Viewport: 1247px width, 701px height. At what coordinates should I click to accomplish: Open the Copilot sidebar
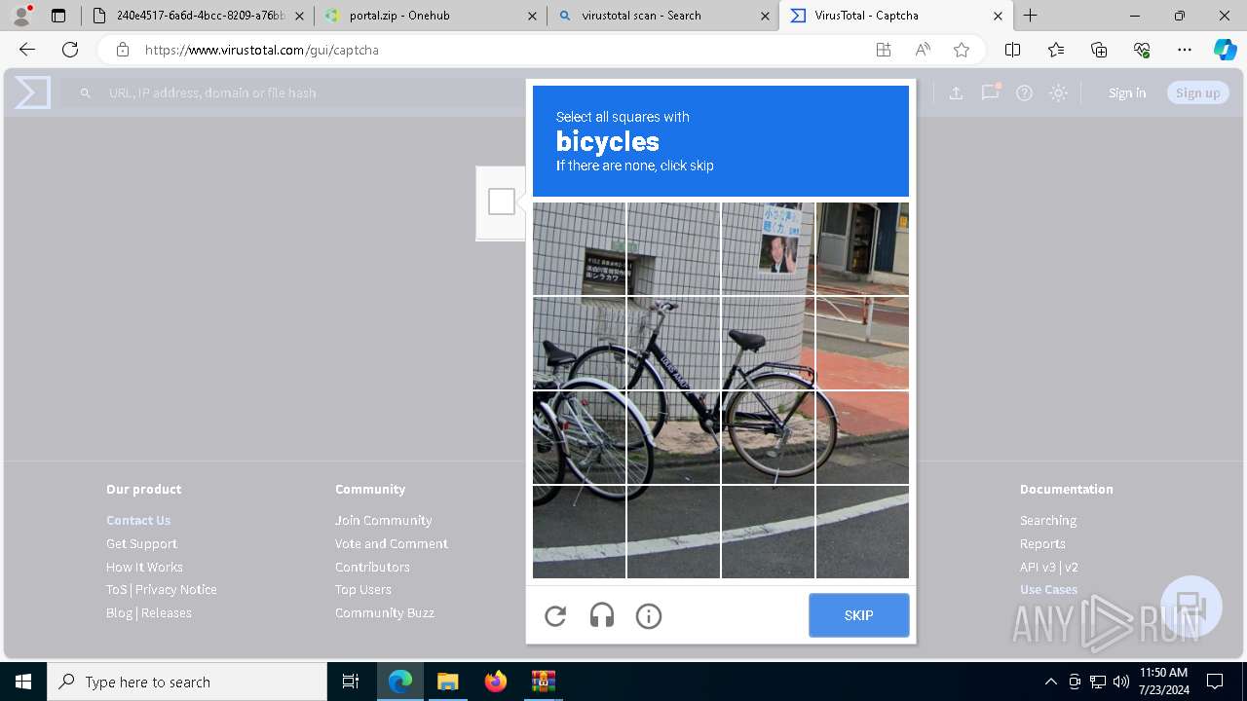pyautogui.click(x=1225, y=50)
